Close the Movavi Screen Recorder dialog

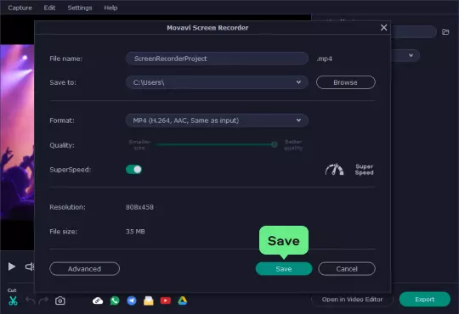click(x=383, y=27)
